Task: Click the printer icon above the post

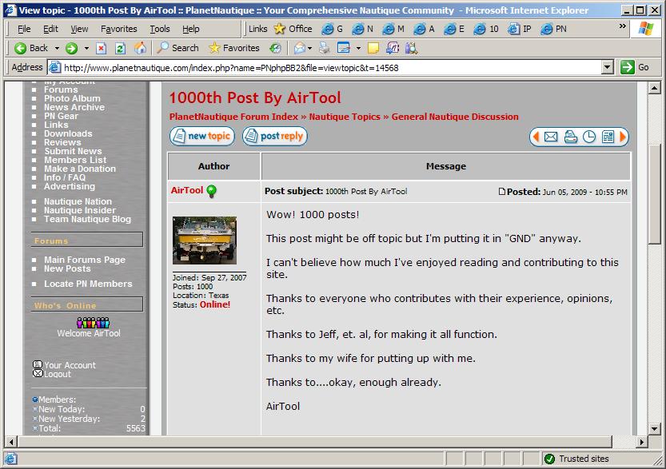Action: pos(570,137)
